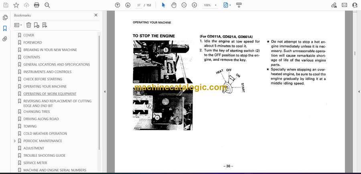
Task: Open TROUBLE SHOOTING GUIDE bookmark
Action: 45,156
